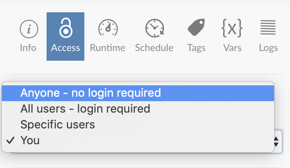Click the Access tab text label
290x168 pixels.
coord(65,48)
